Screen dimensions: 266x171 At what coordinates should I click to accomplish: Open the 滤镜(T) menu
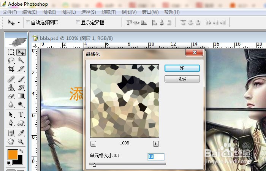109,12
